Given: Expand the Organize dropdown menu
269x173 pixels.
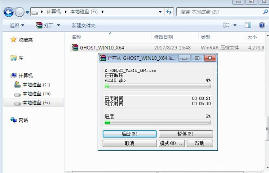Looking at the screenshot, I should coord(17,26).
